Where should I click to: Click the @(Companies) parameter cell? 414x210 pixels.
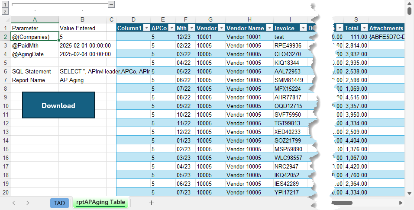(35, 37)
